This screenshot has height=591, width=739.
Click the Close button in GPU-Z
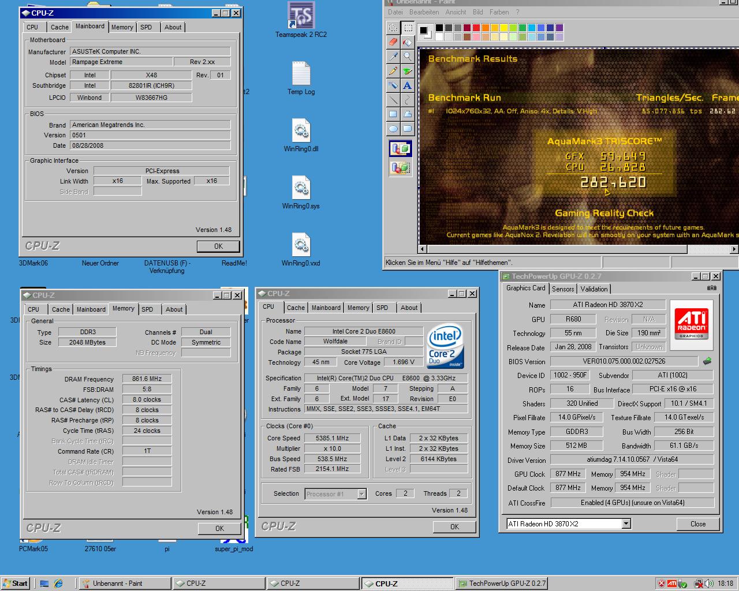tap(698, 524)
